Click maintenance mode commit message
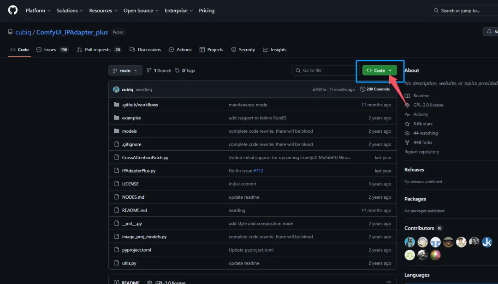 tap(248, 105)
